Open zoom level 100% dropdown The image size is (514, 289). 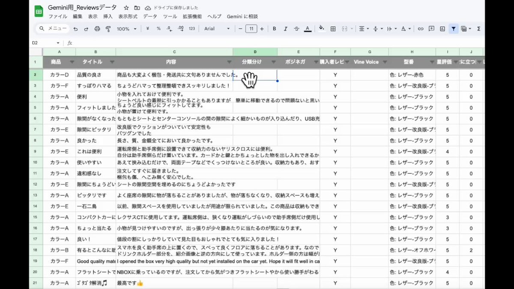pyautogui.click(x=126, y=29)
